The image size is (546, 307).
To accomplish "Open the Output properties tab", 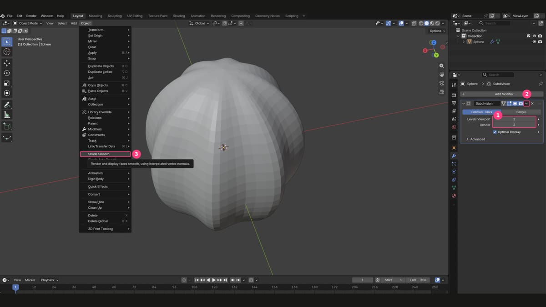I will tap(454, 103).
